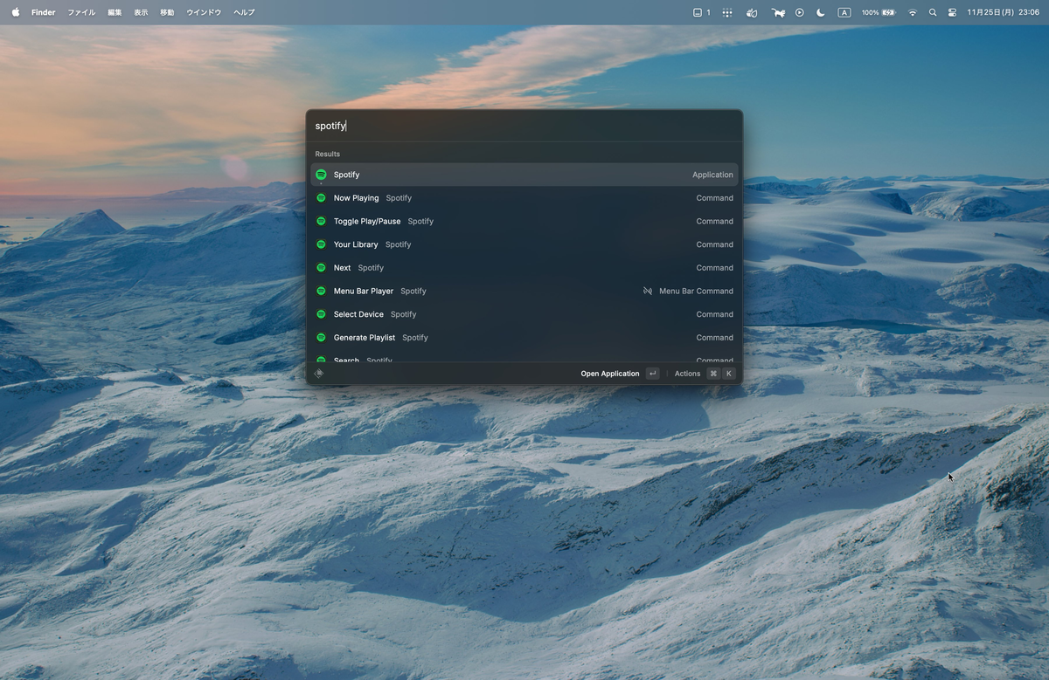Open the ウインドウ menu
Viewport: 1049px width, 680px height.
tap(204, 12)
